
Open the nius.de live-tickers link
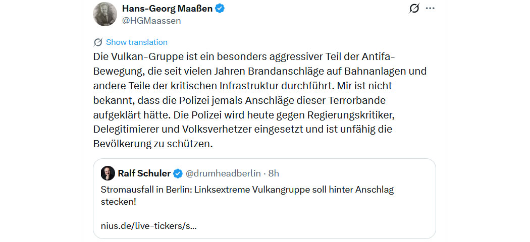[x=149, y=225]
